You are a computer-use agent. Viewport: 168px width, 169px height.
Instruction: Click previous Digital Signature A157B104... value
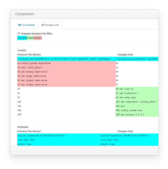coord(43,136)
